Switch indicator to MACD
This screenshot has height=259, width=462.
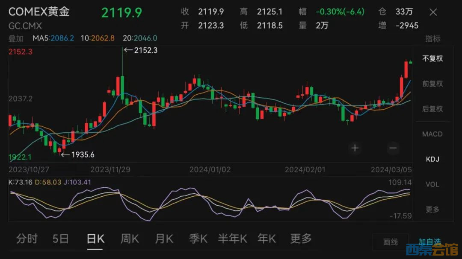click(432, 134)
